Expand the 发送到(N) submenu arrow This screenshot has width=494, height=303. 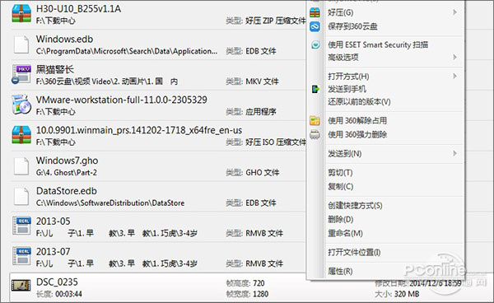454,153
